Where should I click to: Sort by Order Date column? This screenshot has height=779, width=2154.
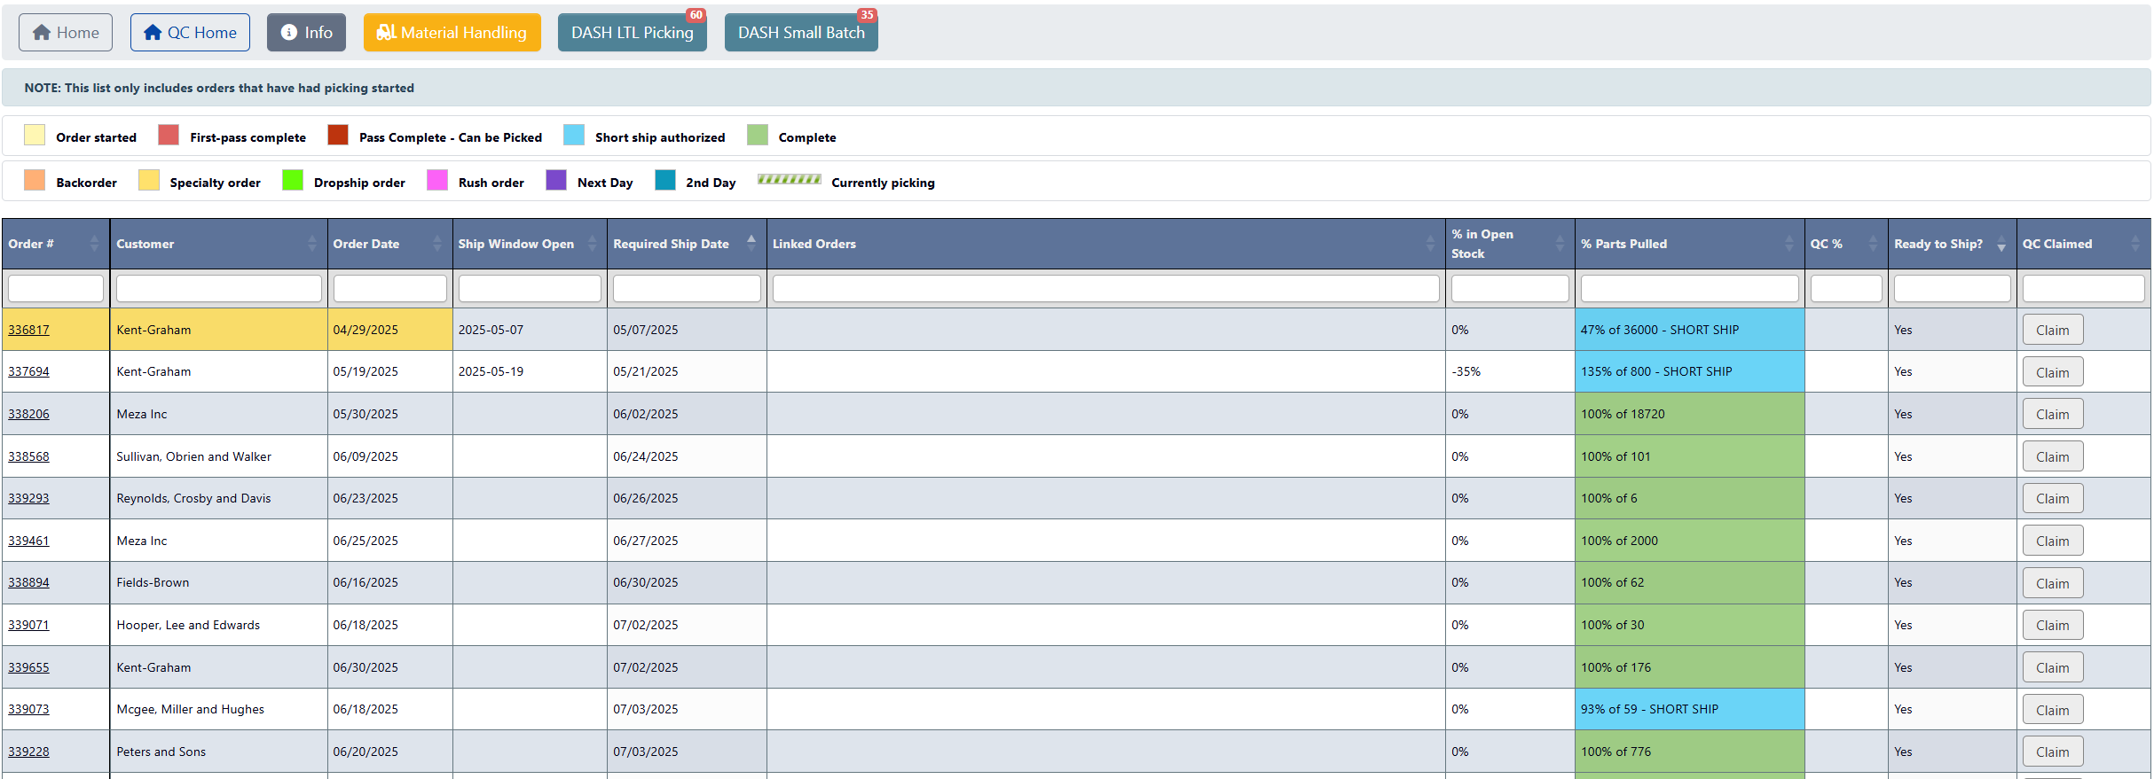[x=389, y=244]
